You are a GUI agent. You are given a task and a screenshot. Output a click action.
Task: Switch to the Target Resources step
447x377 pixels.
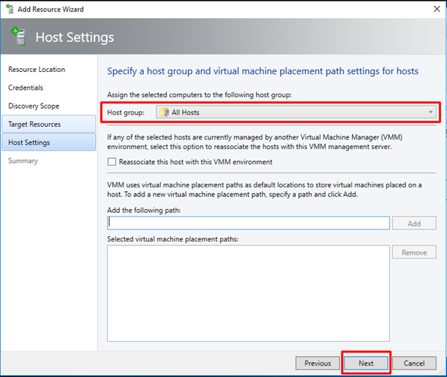point(49,124)
